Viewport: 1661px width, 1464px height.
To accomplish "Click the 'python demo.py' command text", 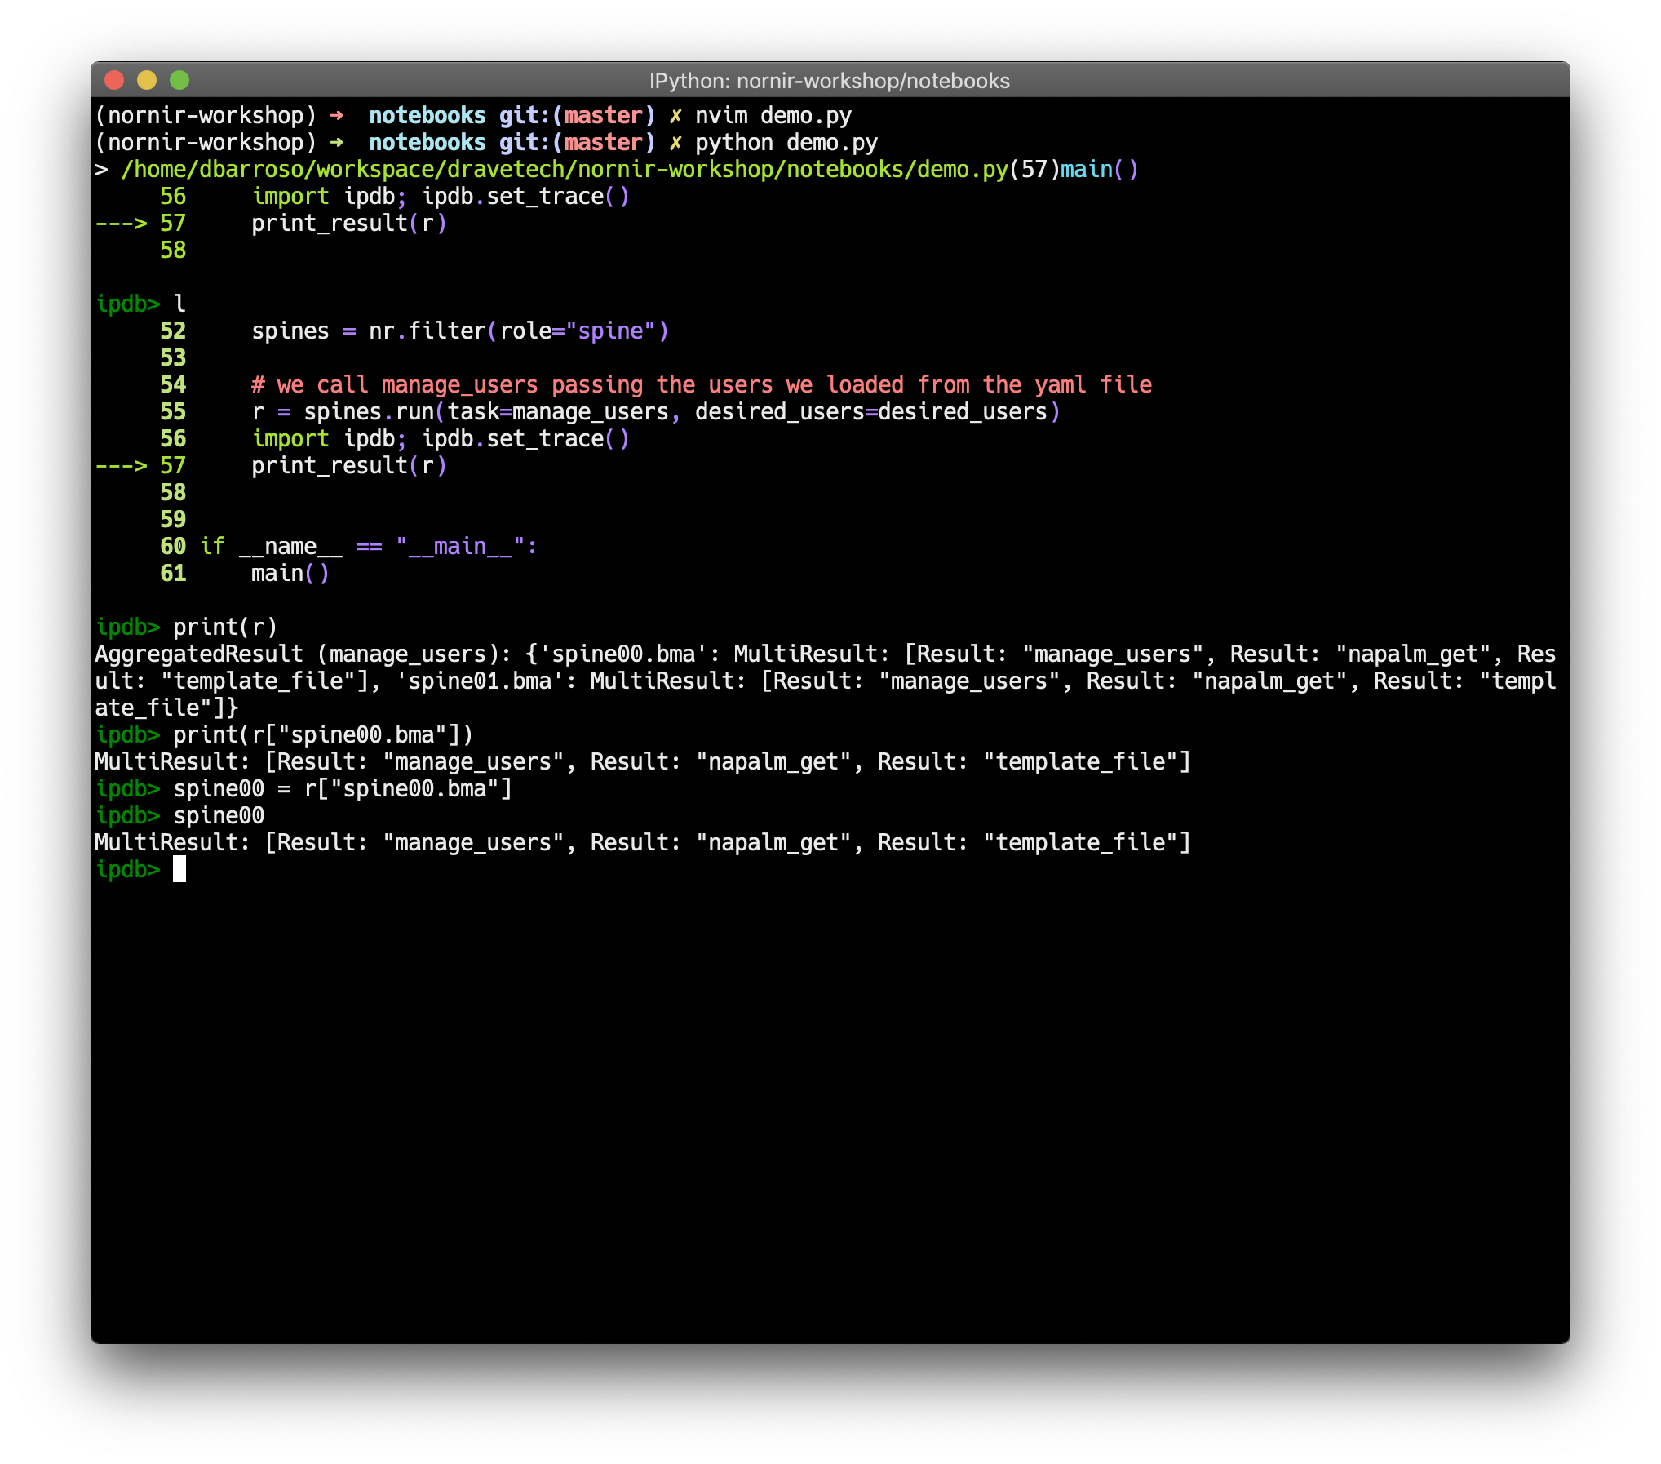I will [786, 143].
